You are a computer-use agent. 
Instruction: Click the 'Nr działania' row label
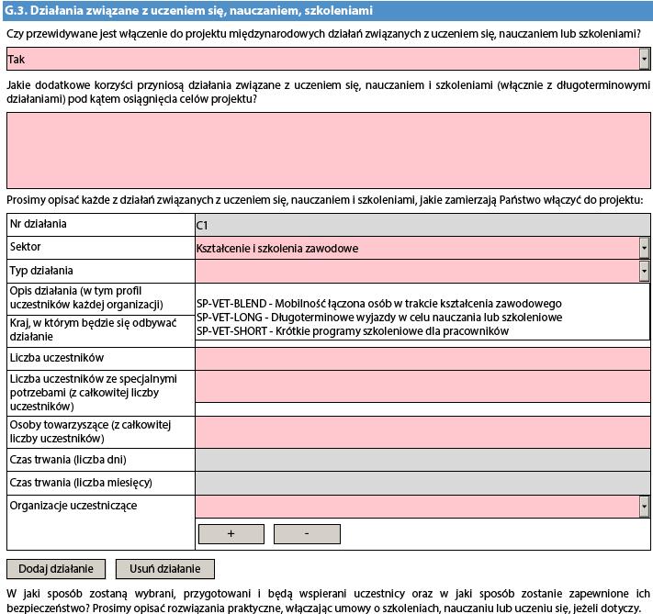tap(39, 224)
